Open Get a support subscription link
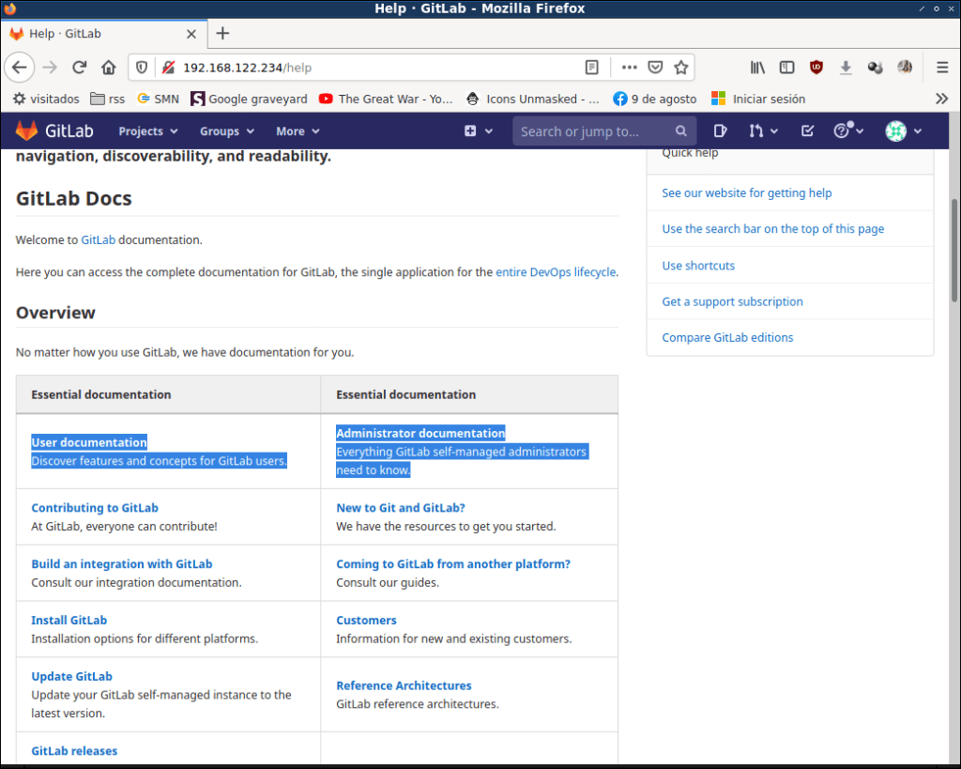This screenshot has width=961, height=769. (732, 301)
